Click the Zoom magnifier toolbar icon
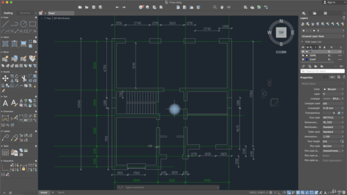The height and width of the screenshot is (195, 347). (x=215, y=7)
